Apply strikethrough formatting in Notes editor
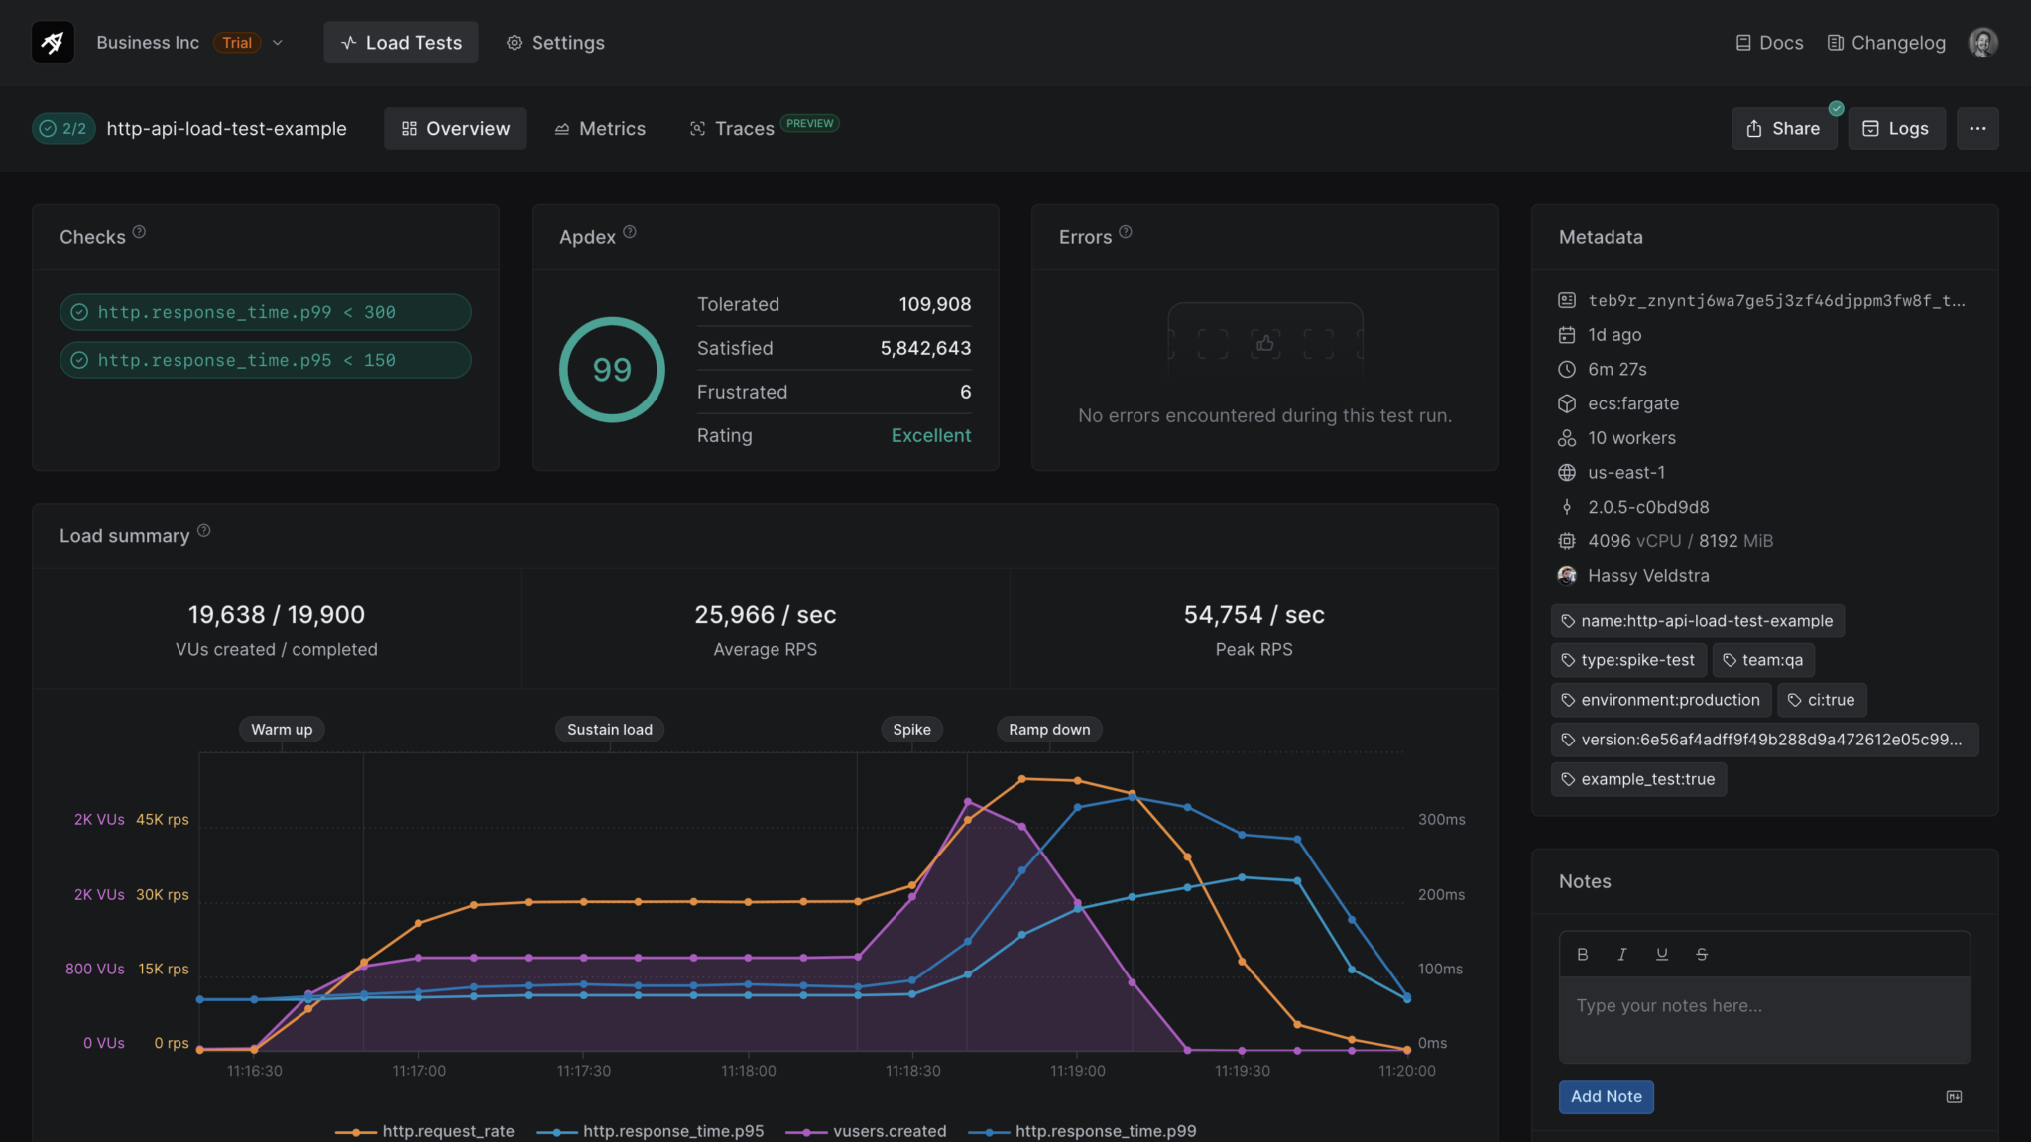The image size is (2031, 1142). click(x=1702, y=954)
